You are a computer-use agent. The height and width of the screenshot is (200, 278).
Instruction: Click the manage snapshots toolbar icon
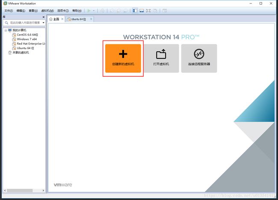point(125,11)
